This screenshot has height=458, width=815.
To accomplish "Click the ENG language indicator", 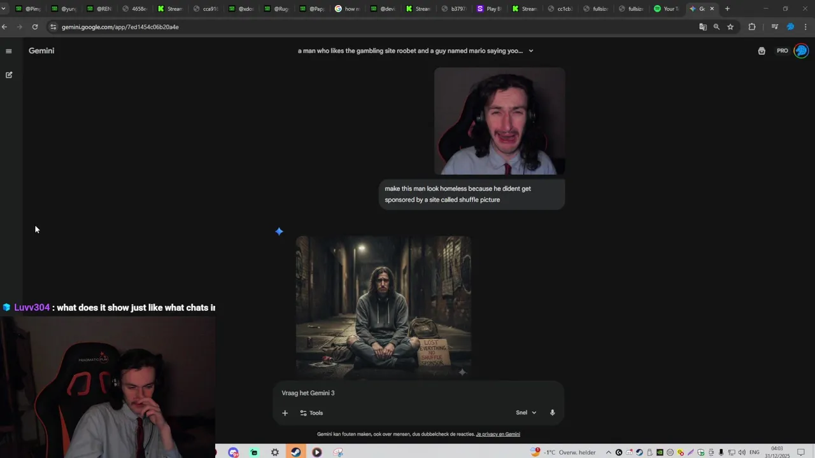I will 755,452.
